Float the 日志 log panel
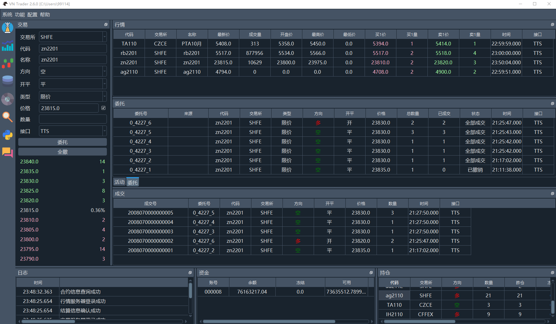The width and height of the screenshot is (556, 324). coord(190,273)
